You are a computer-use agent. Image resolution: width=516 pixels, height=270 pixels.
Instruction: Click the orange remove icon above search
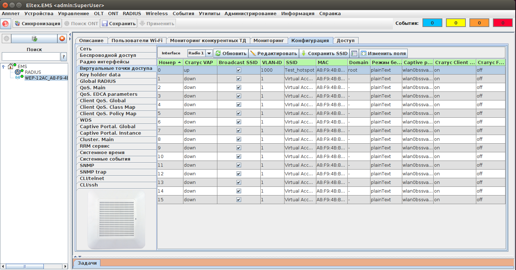pos(62,39)
